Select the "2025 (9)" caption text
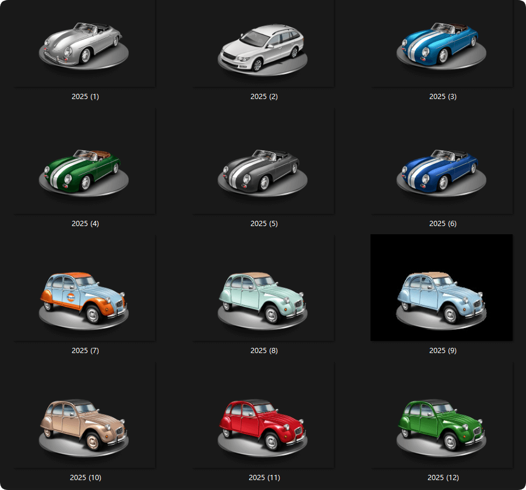The image size is (526, 490). (443, 351)
